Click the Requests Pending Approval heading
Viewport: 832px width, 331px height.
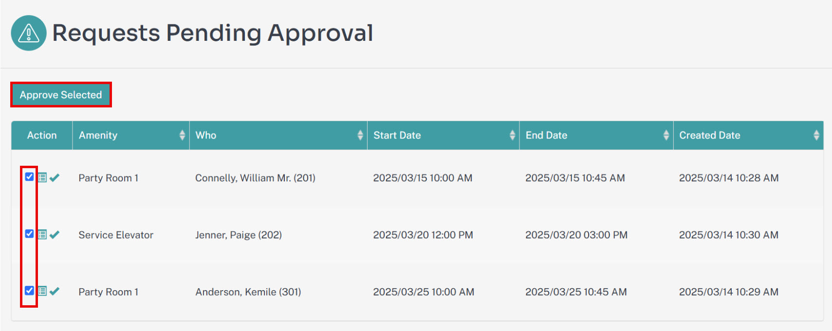(213, 33)
